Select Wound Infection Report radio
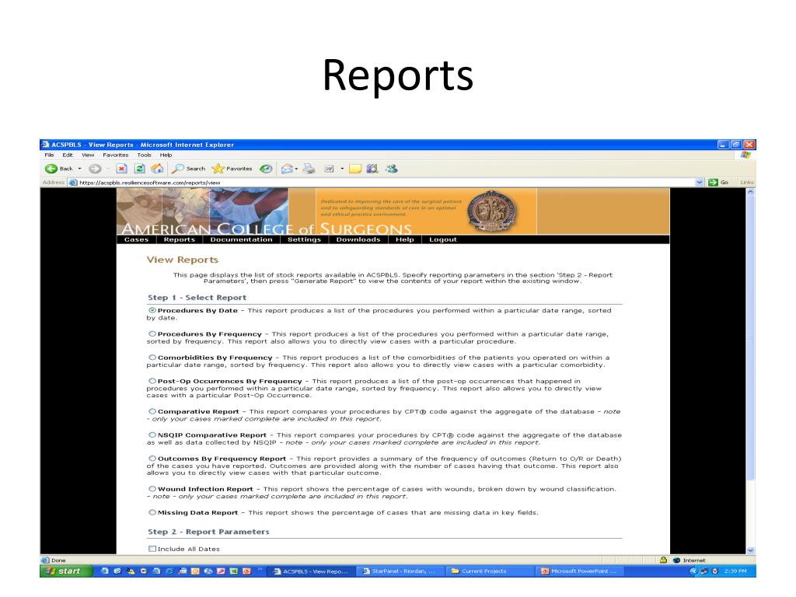This screenshot has width=796, height=597. click(152, 489)
